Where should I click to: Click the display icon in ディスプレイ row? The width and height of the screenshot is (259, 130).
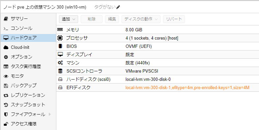[x=60, y=54]
